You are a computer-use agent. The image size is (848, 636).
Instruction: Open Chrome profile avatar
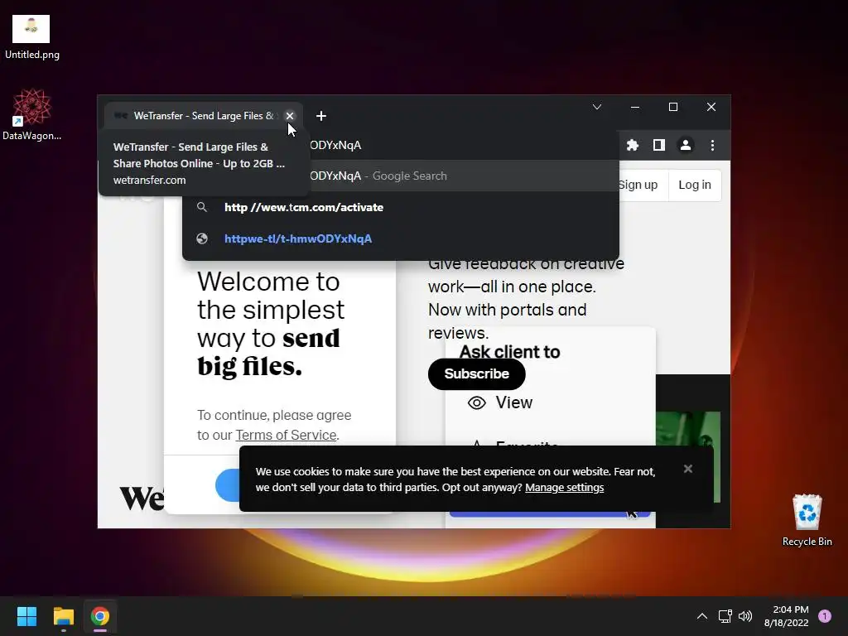pyautogui.click(x=685, y=145)
